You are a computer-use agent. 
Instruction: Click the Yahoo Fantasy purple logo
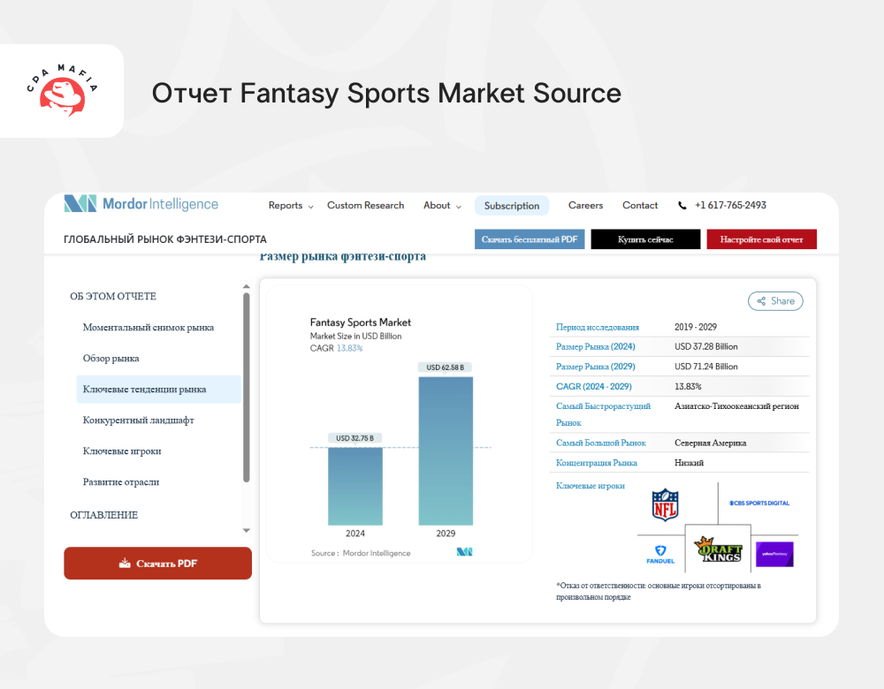pyautogui.click(x=774, y=555)
